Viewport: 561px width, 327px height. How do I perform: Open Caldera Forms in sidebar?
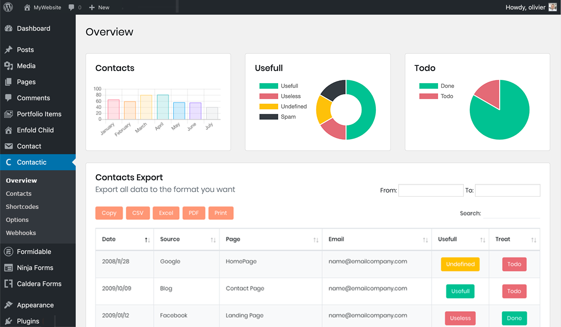(x=39, y=284)
